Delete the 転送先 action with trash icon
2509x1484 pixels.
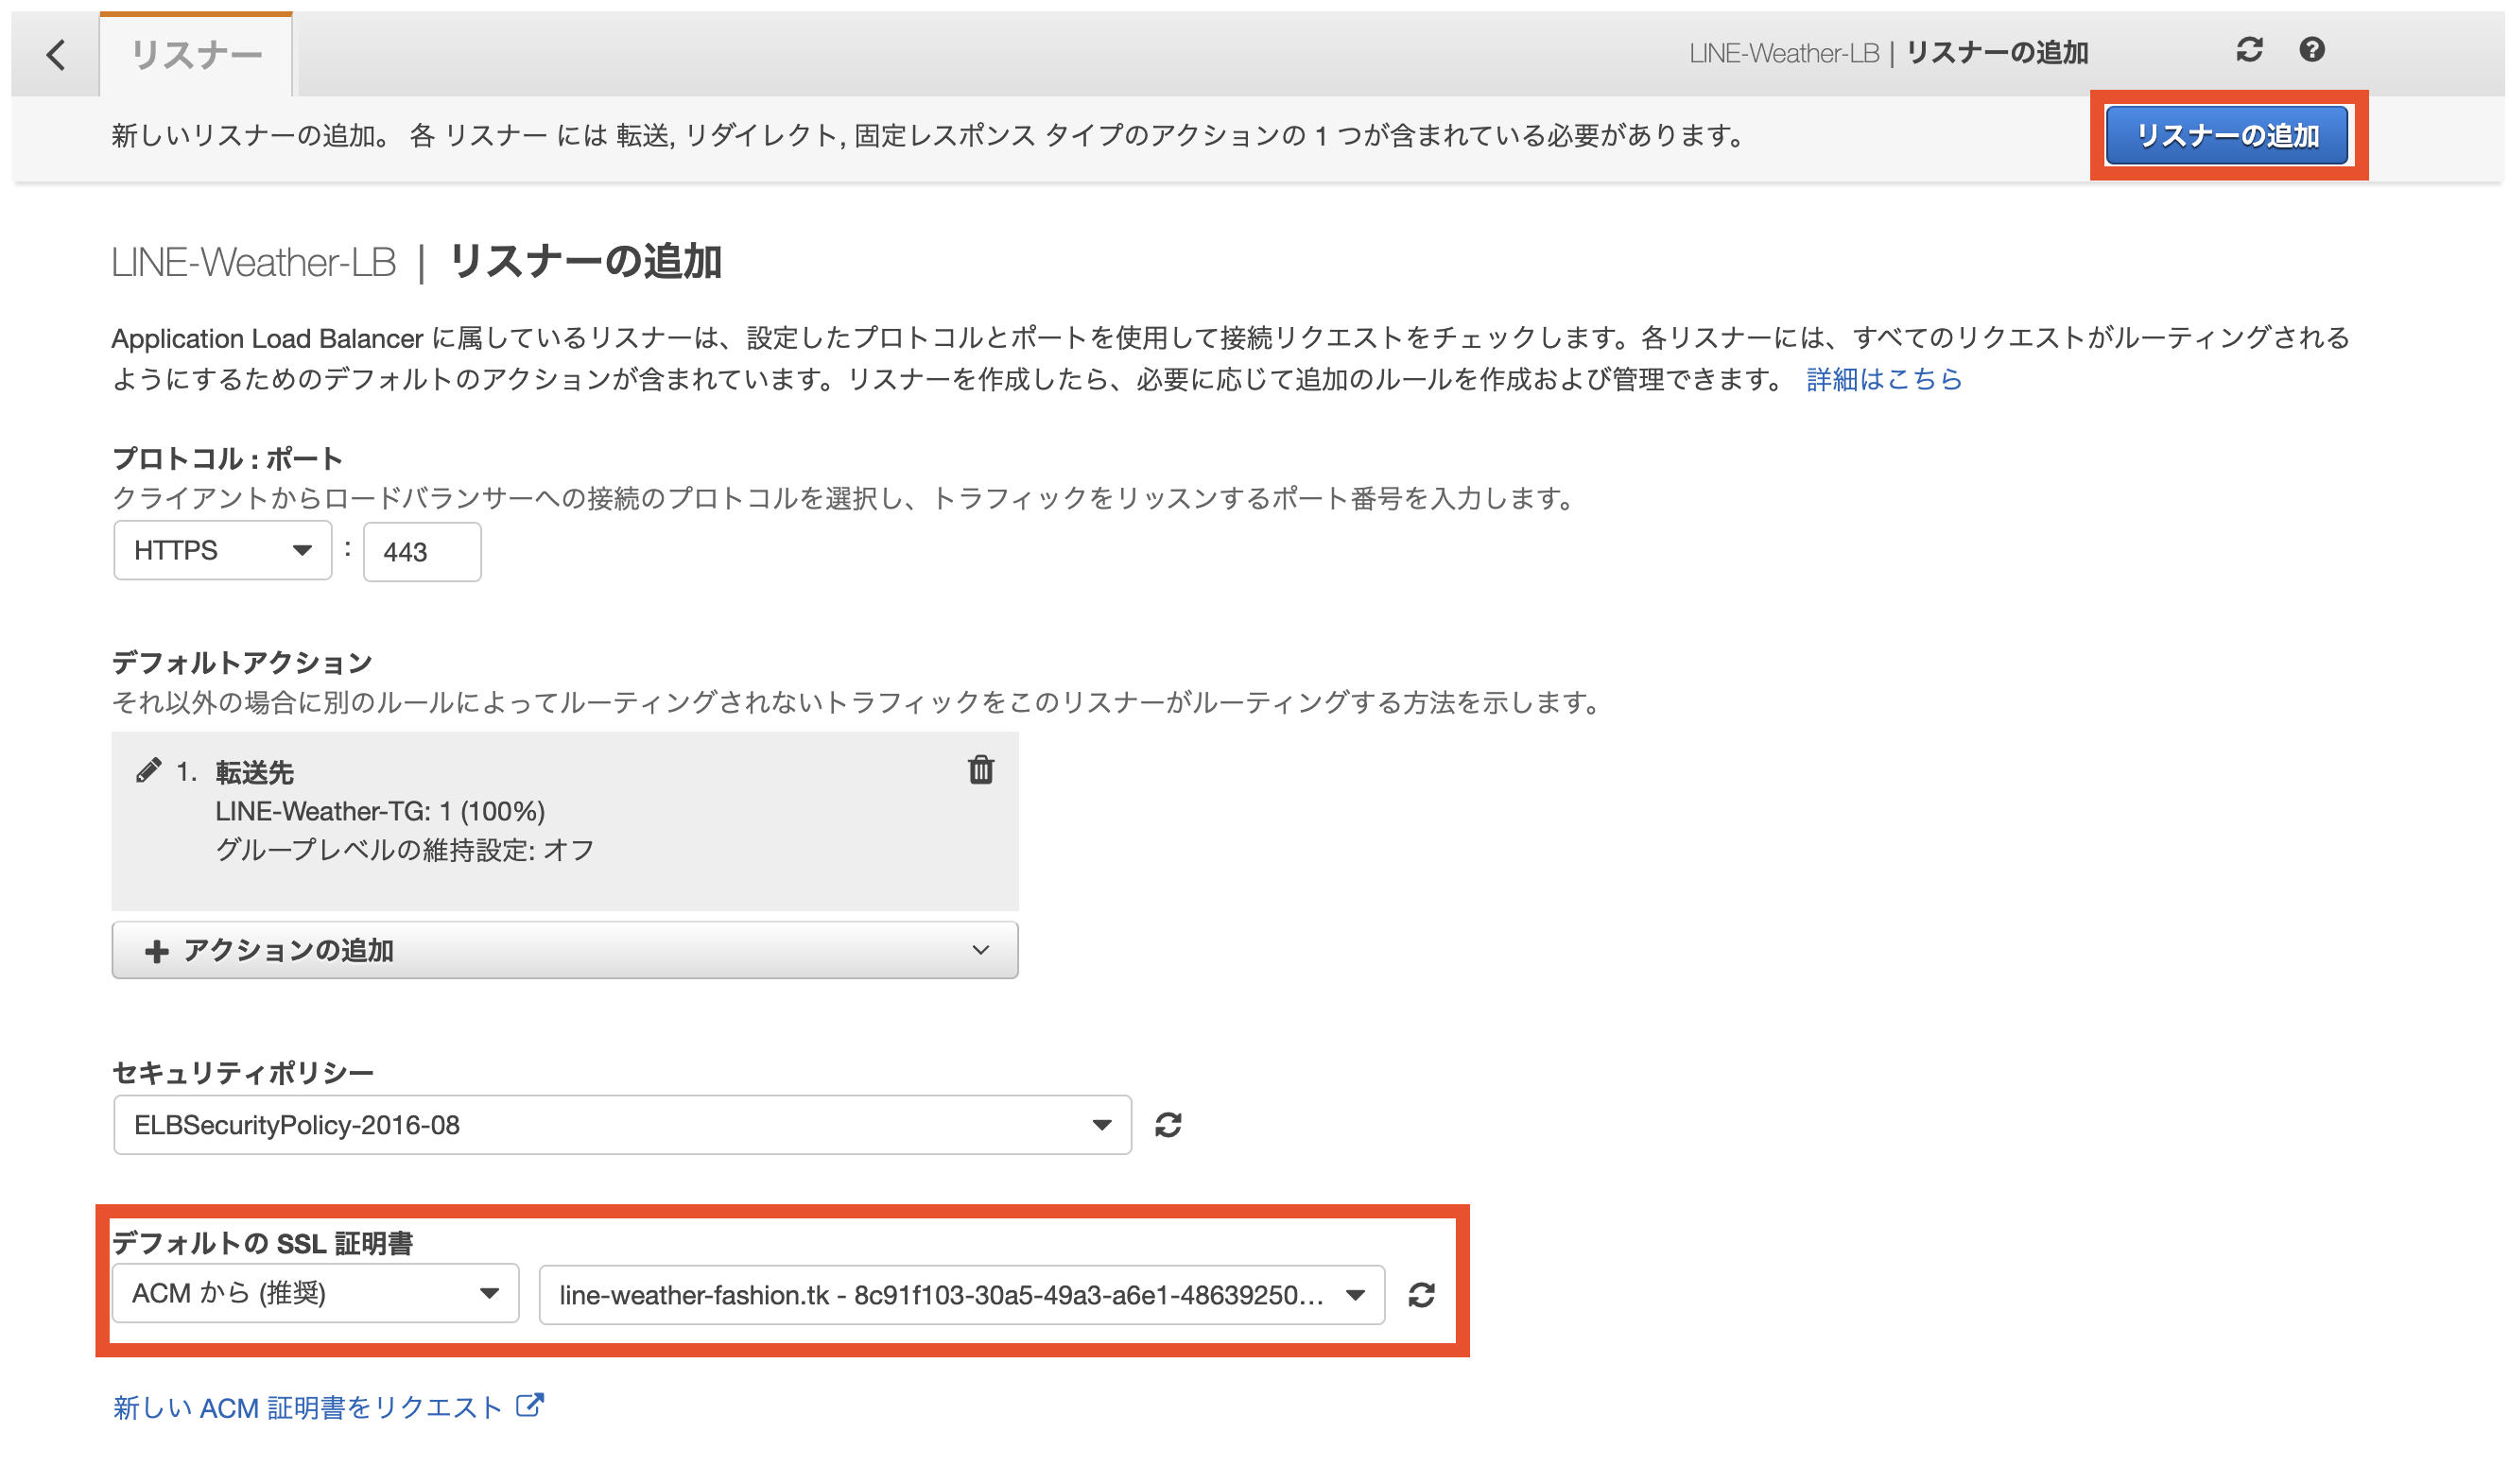pyautogui.click(x=981, y=770)
